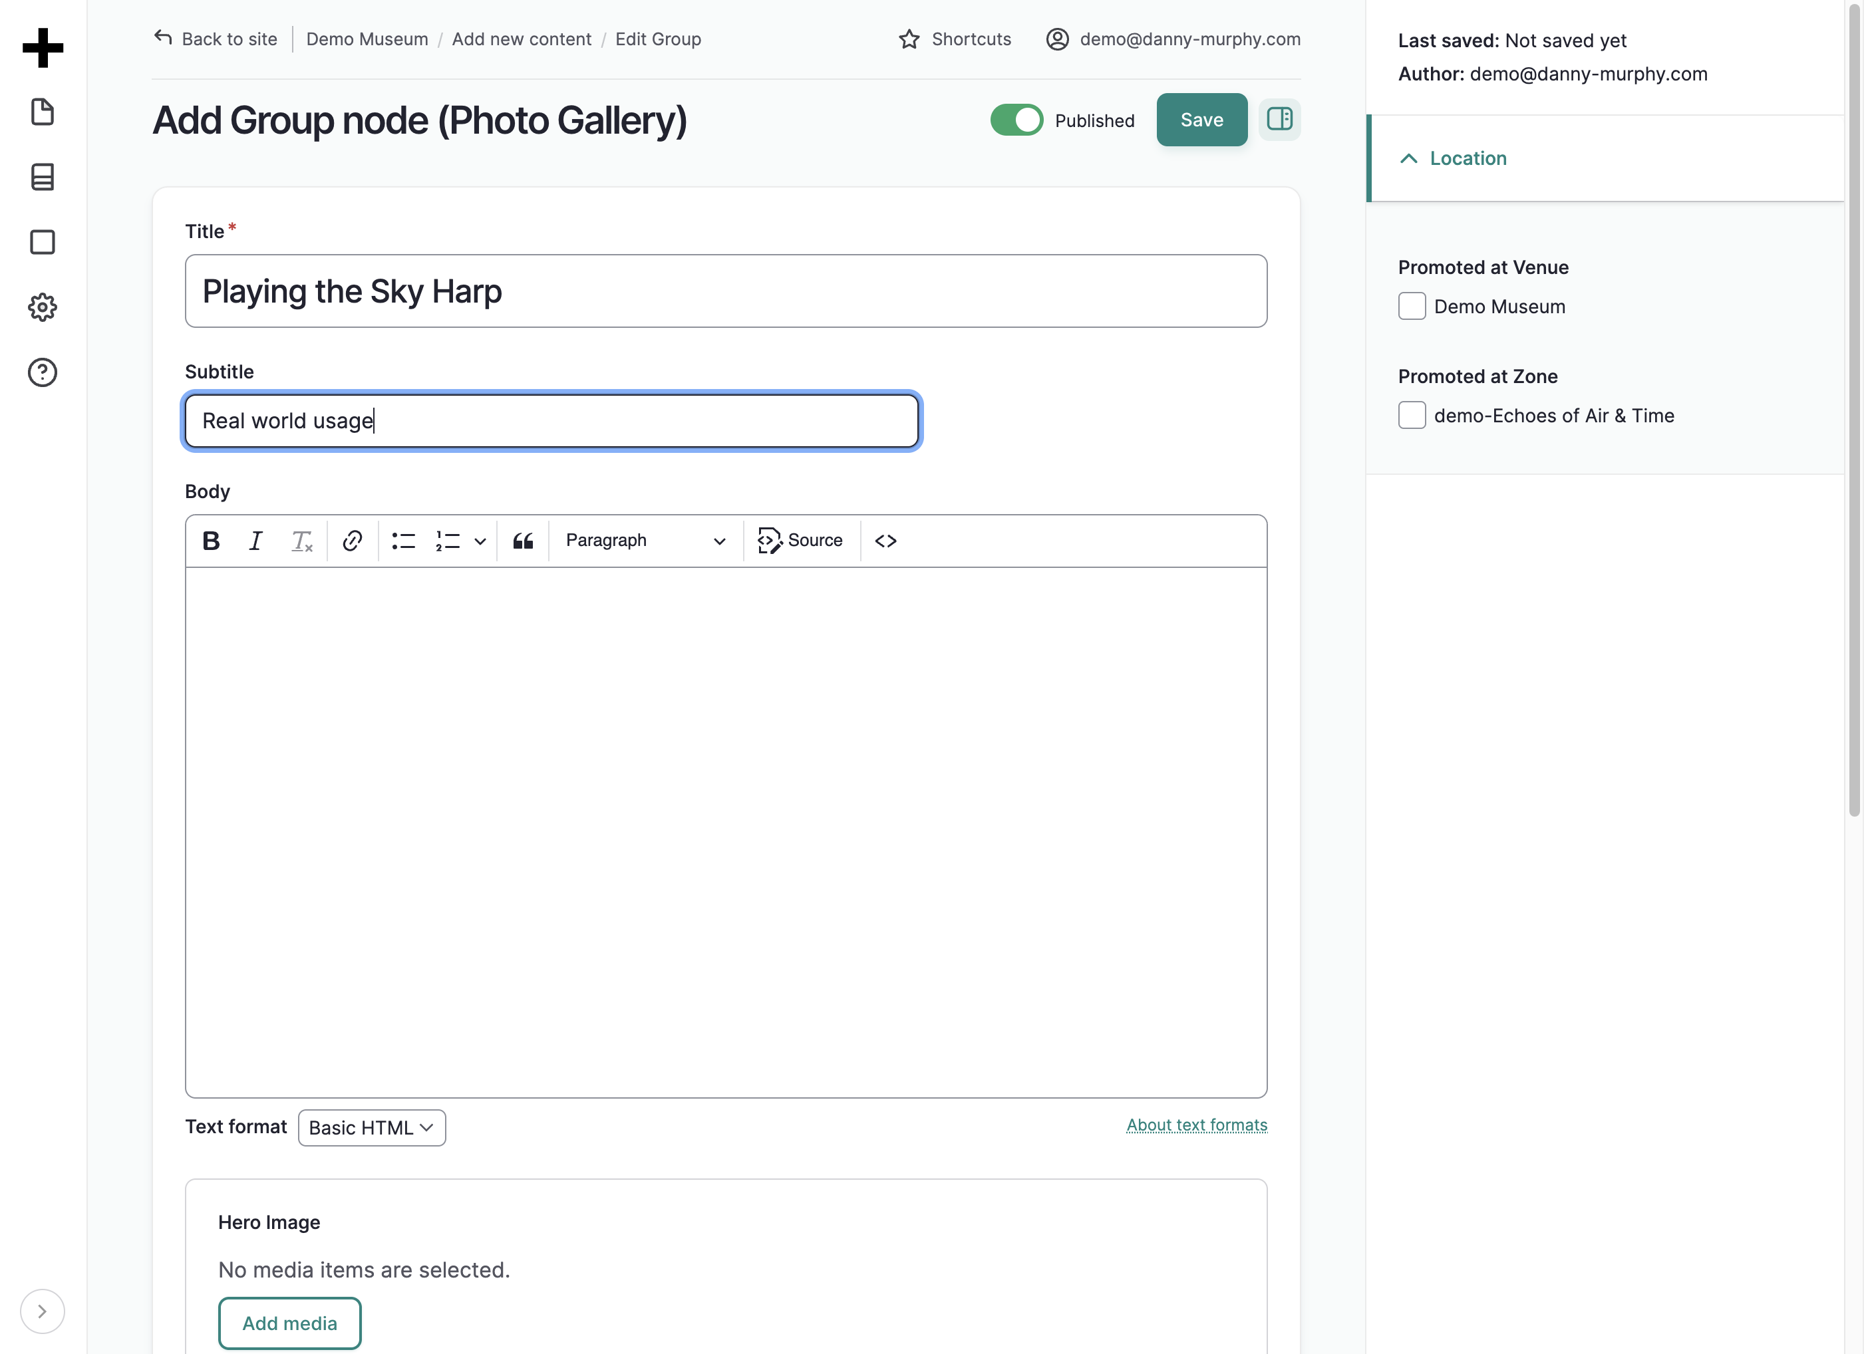The height and width of the screenshot is (1354, 1864).
Task: Click the Shortcuts star item
Action: (x=955, y=39)
